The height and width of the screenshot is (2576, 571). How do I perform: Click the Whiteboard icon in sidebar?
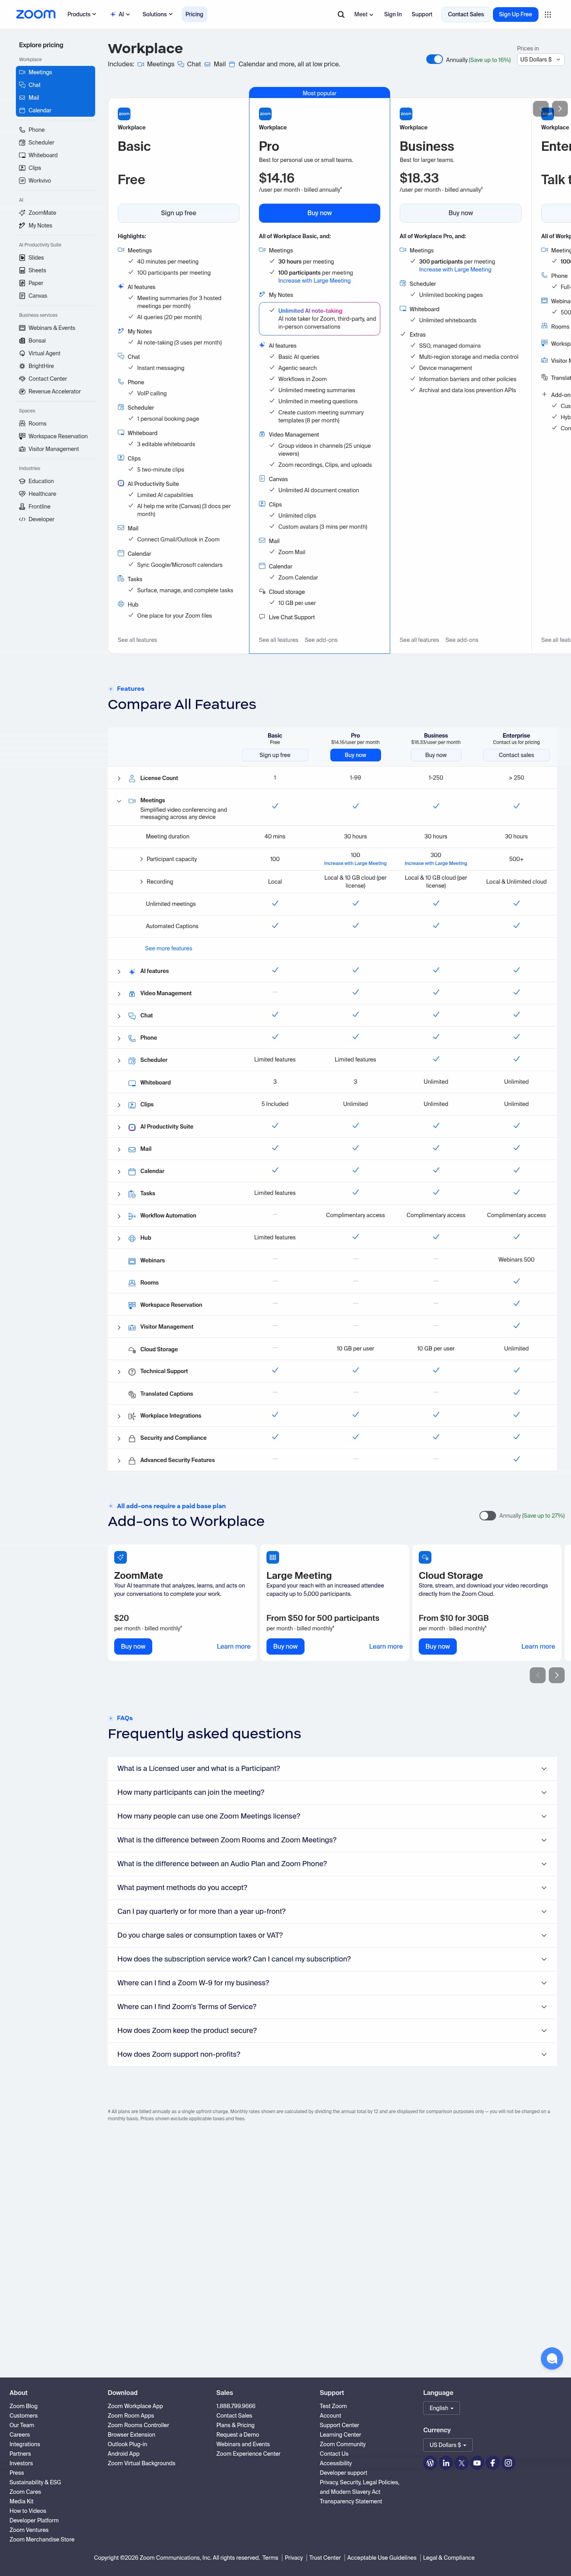tap(22, 155)
